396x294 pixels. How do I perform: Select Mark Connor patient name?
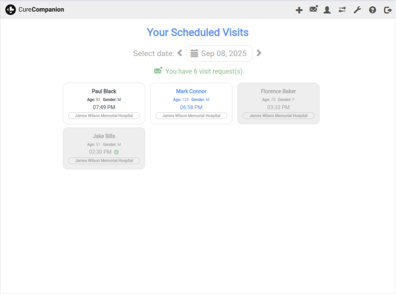[x=191, y=91]
